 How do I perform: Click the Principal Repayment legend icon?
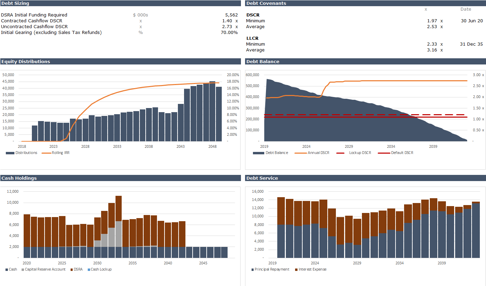(253, 269)
